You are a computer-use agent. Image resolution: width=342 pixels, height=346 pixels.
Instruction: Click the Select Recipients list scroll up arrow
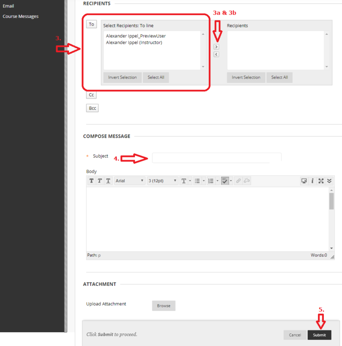203,34
